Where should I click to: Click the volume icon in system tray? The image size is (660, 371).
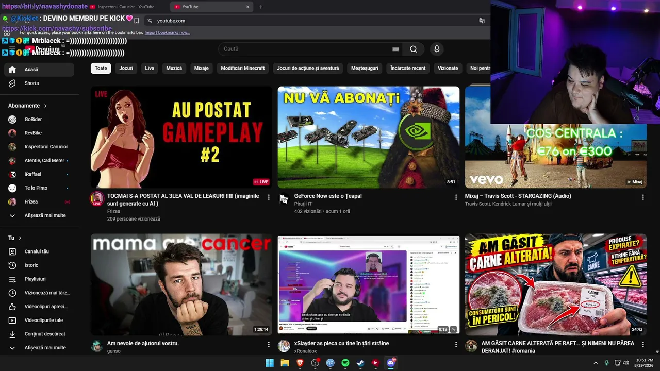(625, 363)
